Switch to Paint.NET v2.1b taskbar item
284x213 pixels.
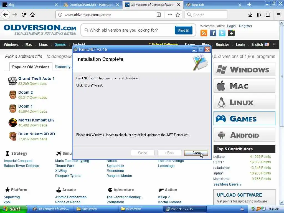pos(184,209)
